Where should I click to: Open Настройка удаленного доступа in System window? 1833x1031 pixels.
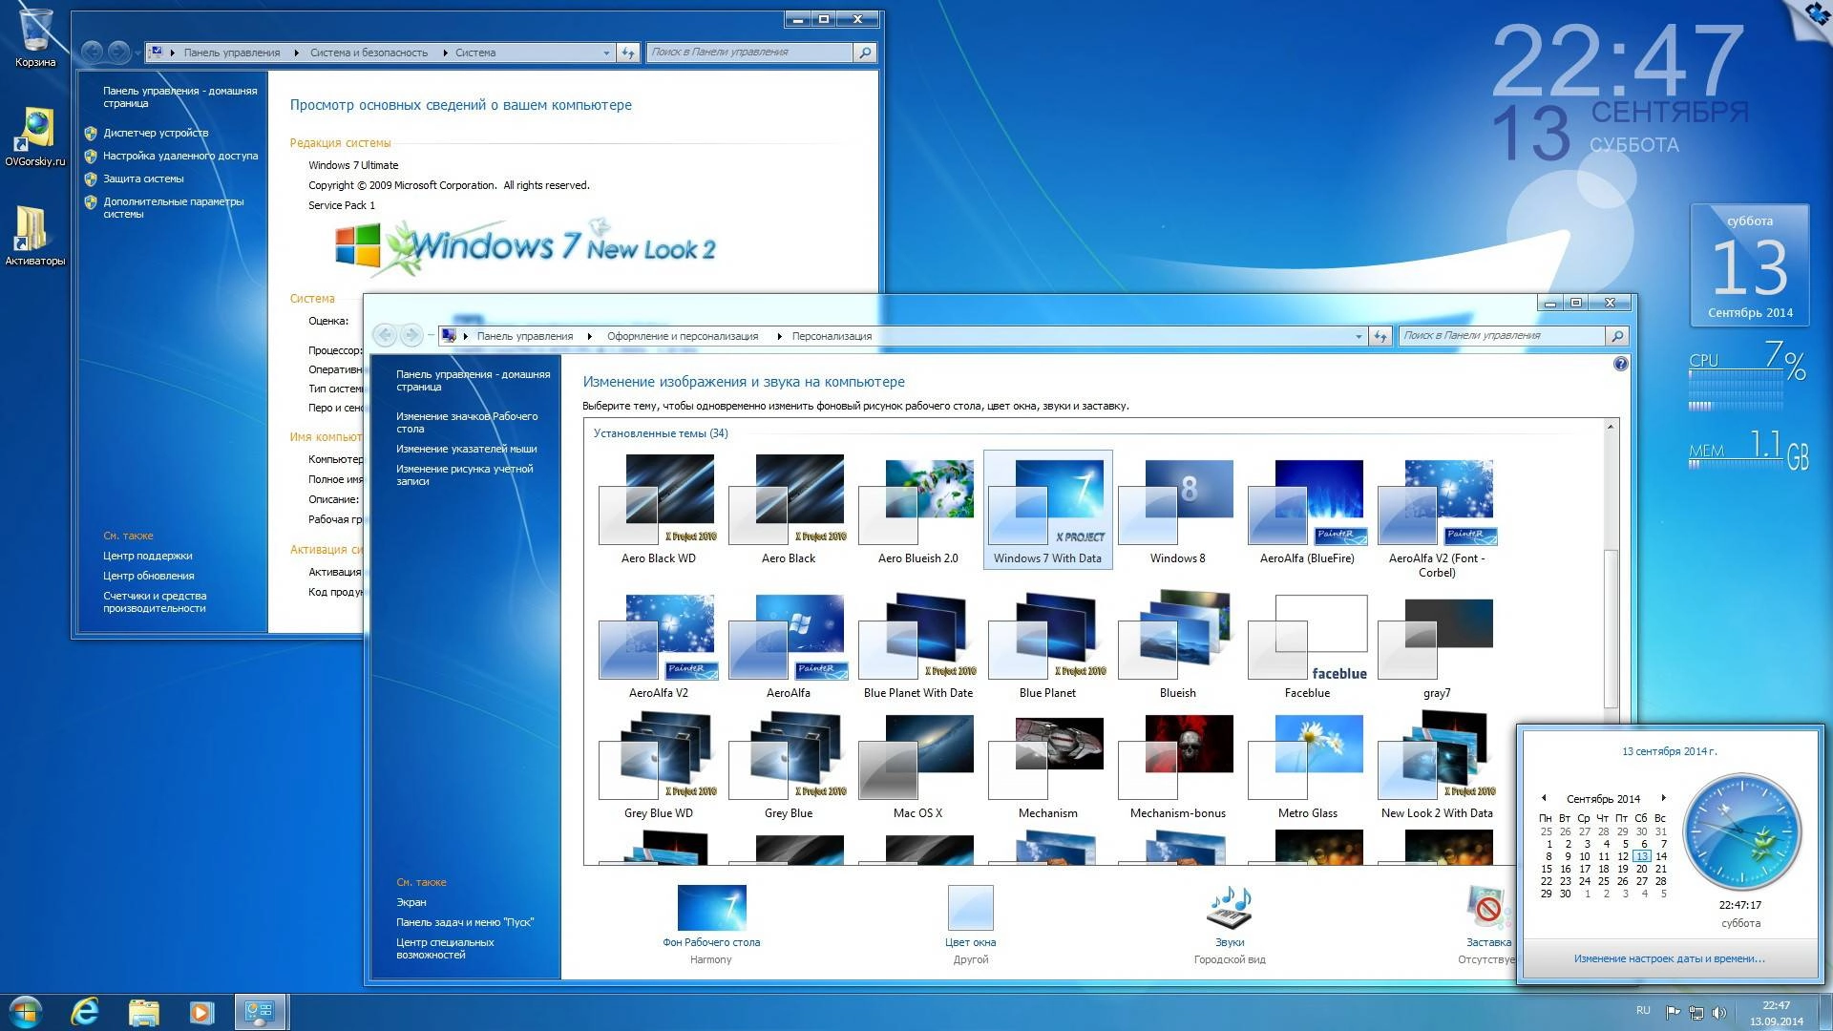[180, 156]
